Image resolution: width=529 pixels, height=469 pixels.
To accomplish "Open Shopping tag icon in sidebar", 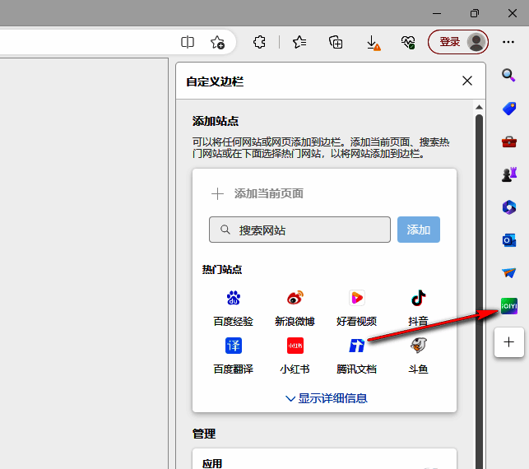I will (508, 109).
